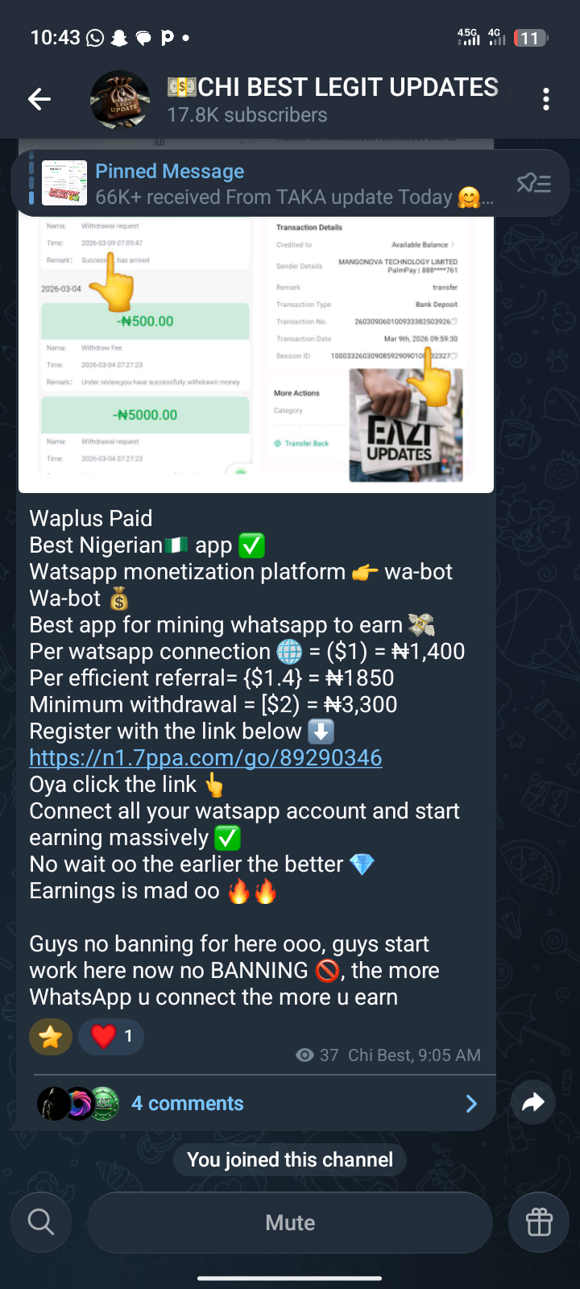The height and width of the screenshot is (1289, 580).
Task: Tap the back arrow in header
Action: click(x=39, y=99)
